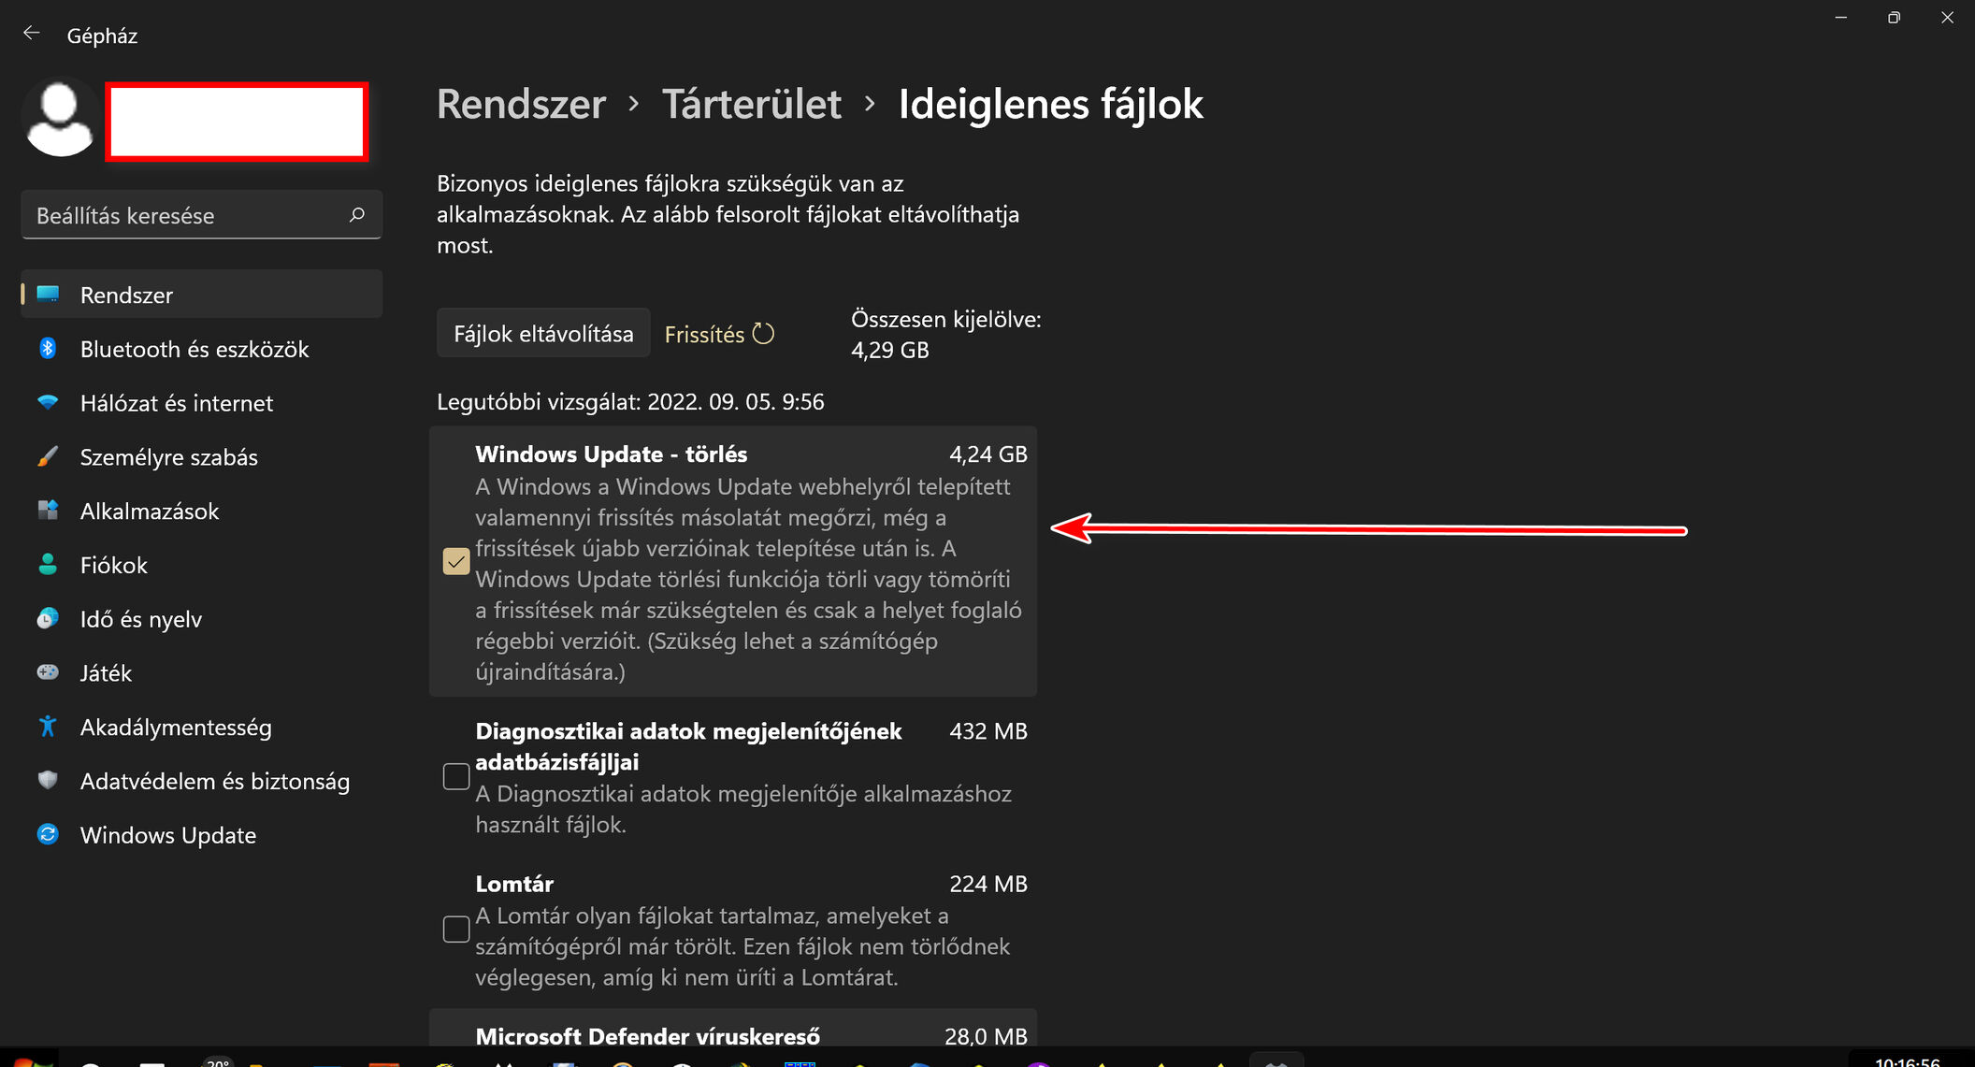Open Alkalmazások category

(202, 511)
